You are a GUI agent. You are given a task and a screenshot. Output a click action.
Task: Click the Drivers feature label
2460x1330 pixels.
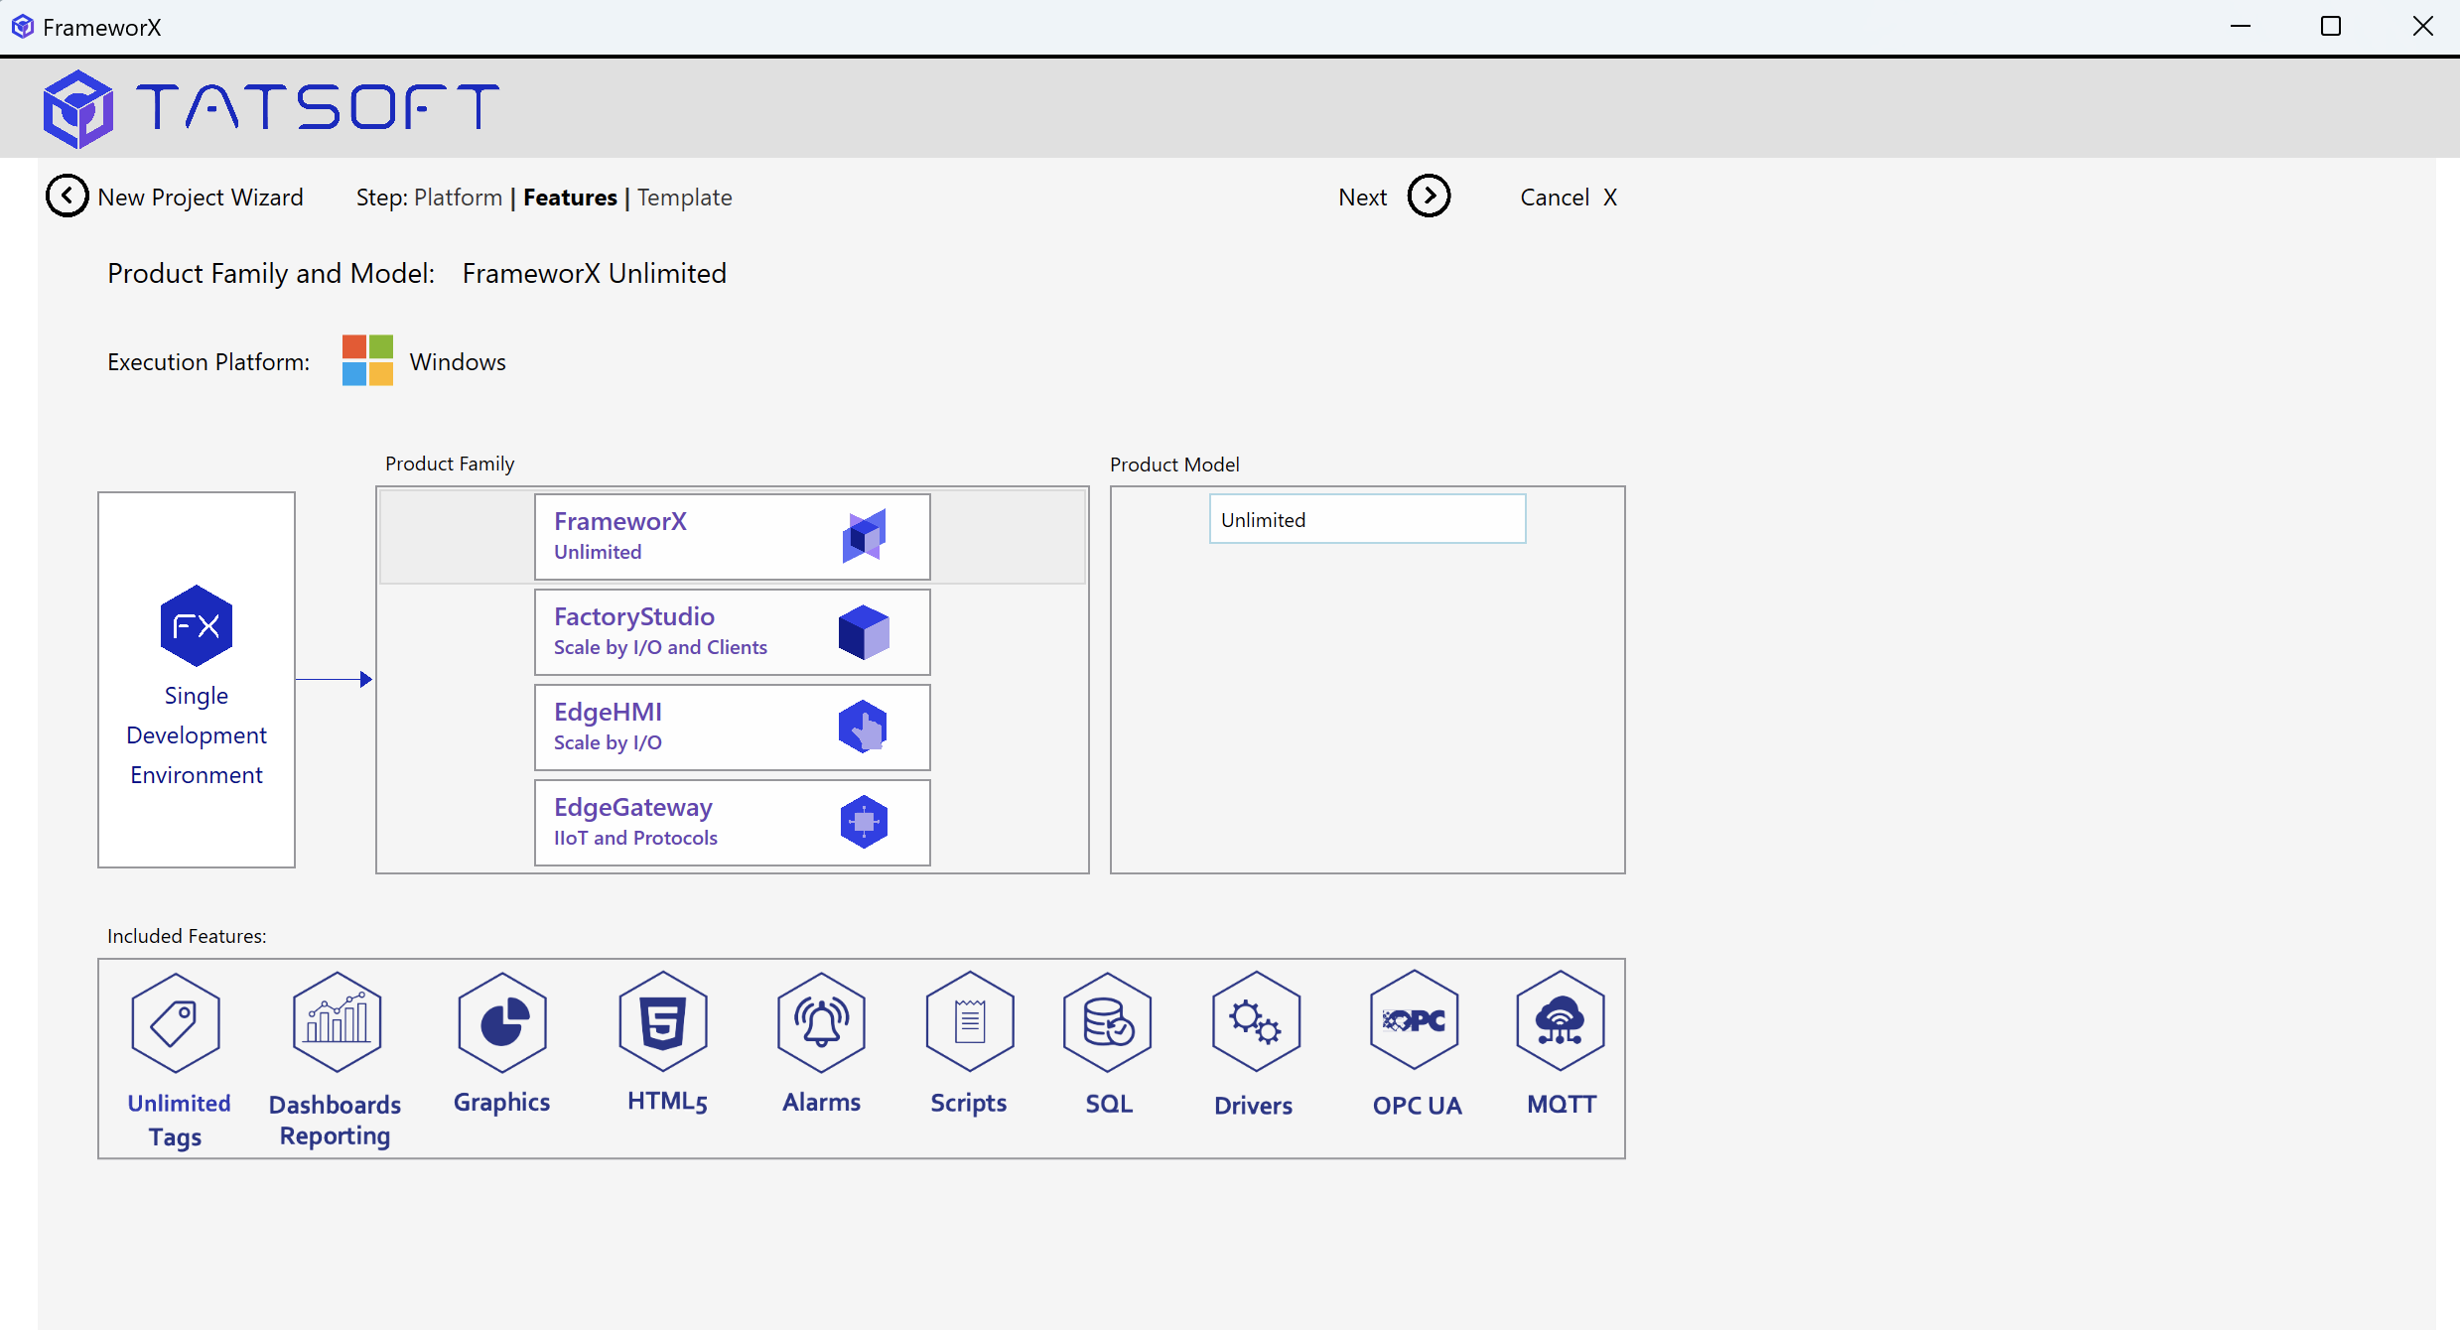(1254, 1106)
